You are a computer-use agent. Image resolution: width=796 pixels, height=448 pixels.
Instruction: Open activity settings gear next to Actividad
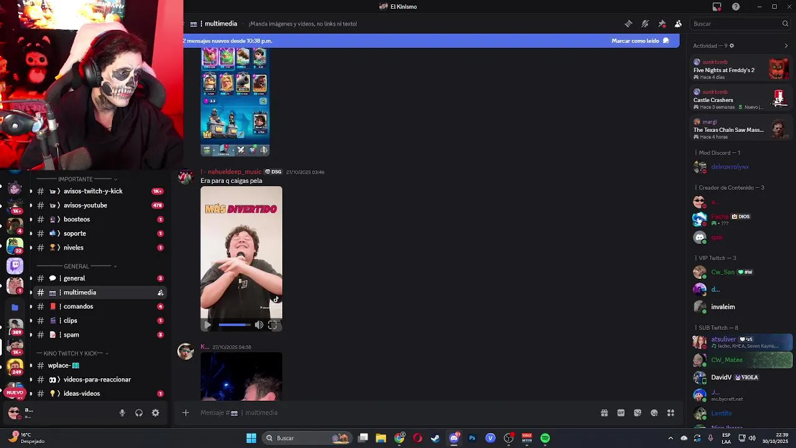click(x=731, y=46)
